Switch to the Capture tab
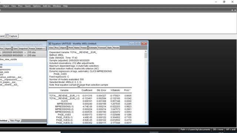 (x=12, y=36)
